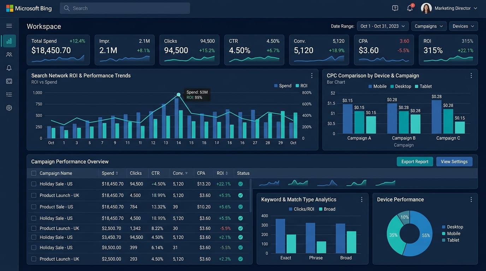Click status check icon in the $2,500.70 row
This screenshot has height=271, width=486.
pyautogui.click(x=241, y=228)
